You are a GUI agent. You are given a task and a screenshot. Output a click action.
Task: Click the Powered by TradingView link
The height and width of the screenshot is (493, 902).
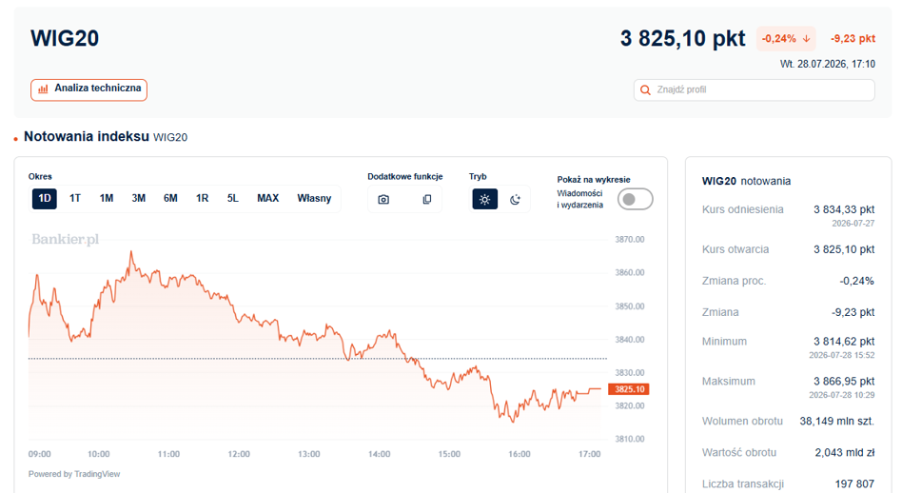click(74, 474)
